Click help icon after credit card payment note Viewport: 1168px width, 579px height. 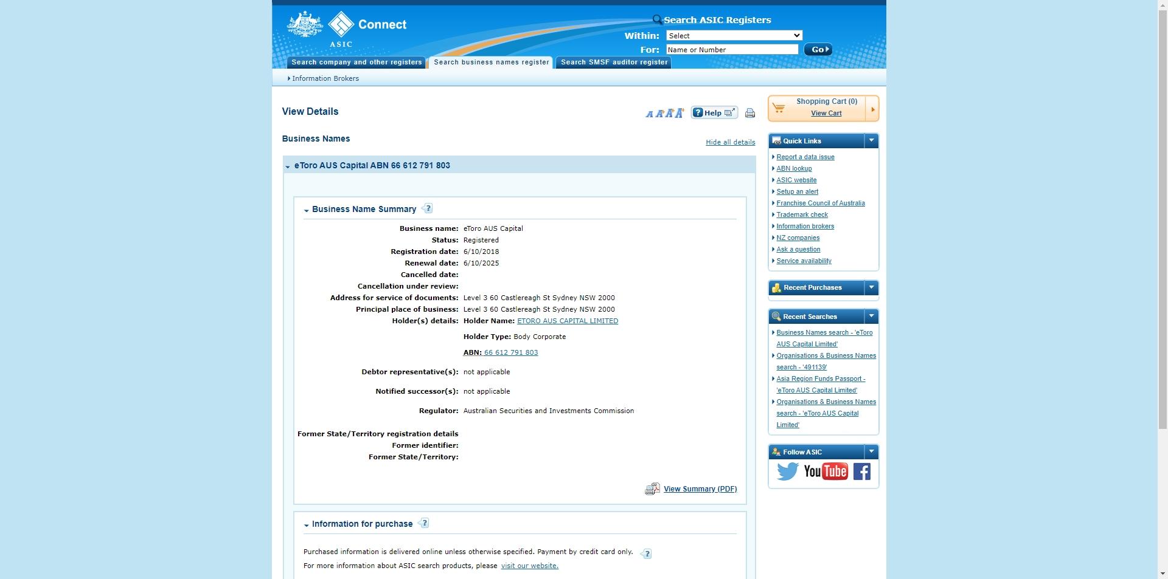tap(646, 553)
